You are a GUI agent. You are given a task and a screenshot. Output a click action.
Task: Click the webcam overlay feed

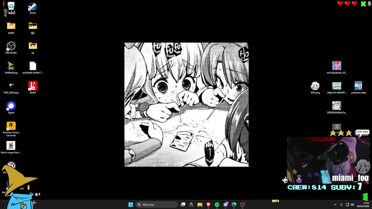pyautogui.click(x=328, y=161)
